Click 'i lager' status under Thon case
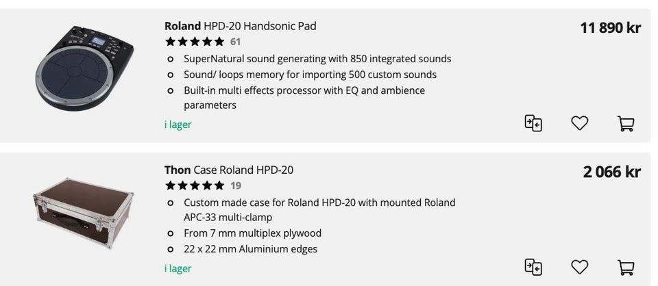Viewport: 658px width, 286px height. [178, 268]
